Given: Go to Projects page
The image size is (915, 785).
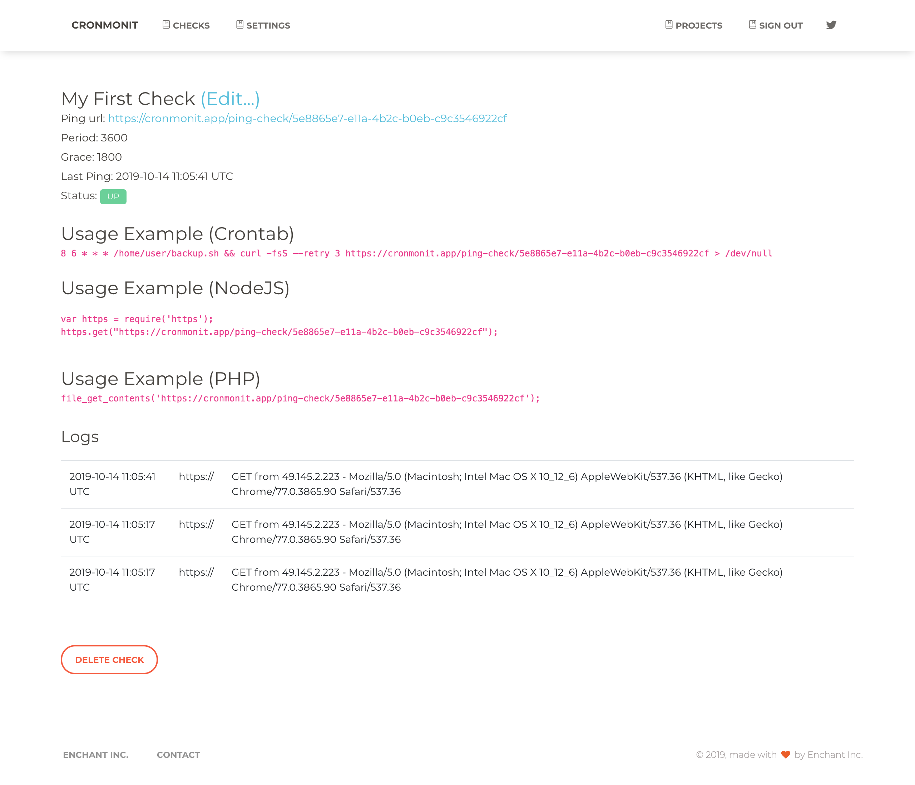Looking at the screenshot, I should 699,26.
